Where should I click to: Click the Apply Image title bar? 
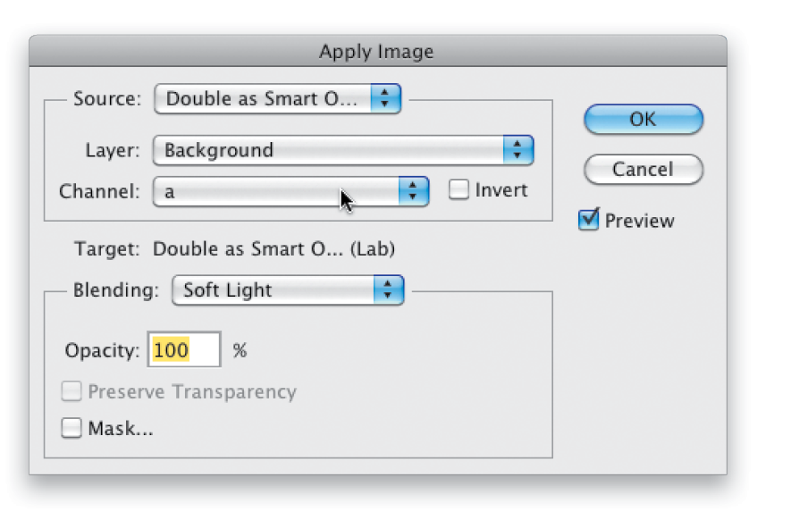click(378, 51)
